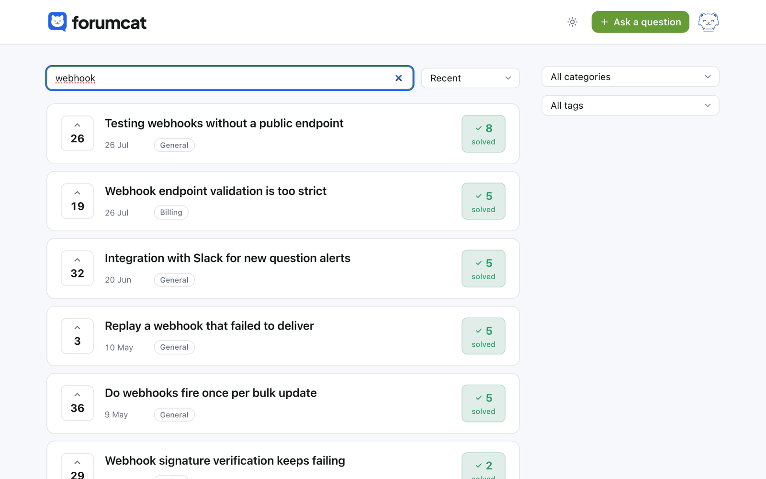Select General tag on Testing webhooks post

174,145
